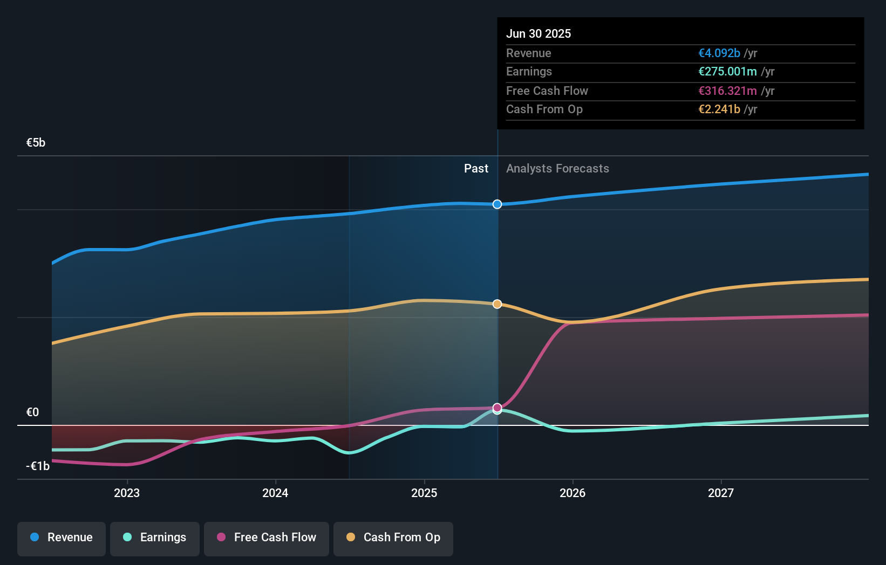The image size is (886, 565).
Task: Toggle the Cash From Op legend button
Action: [x=393, y=539]
